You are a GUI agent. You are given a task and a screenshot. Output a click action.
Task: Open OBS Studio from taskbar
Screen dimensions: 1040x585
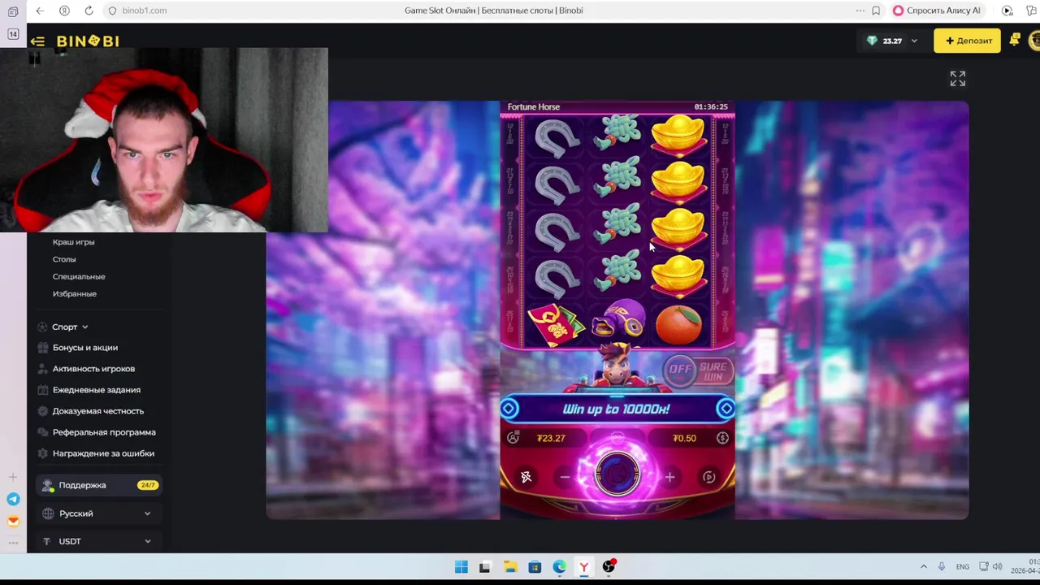coord(609,567)
